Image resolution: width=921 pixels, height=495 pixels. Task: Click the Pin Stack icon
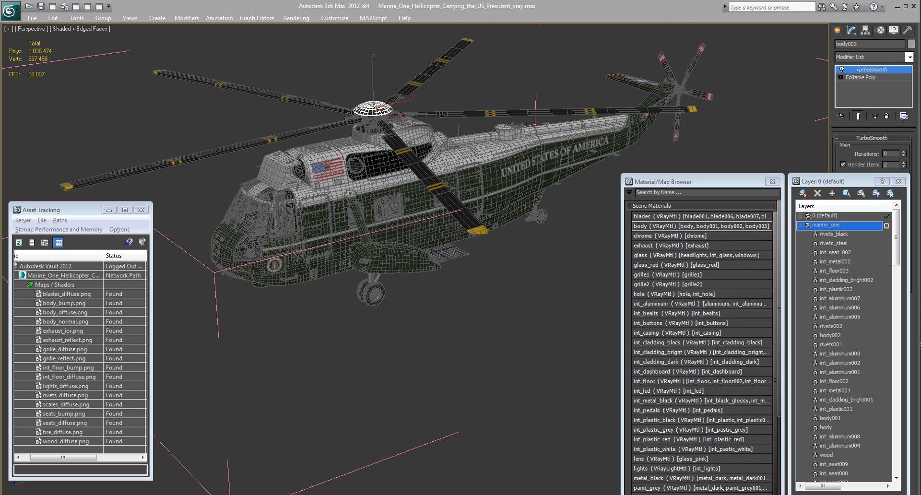click(841, 116)
